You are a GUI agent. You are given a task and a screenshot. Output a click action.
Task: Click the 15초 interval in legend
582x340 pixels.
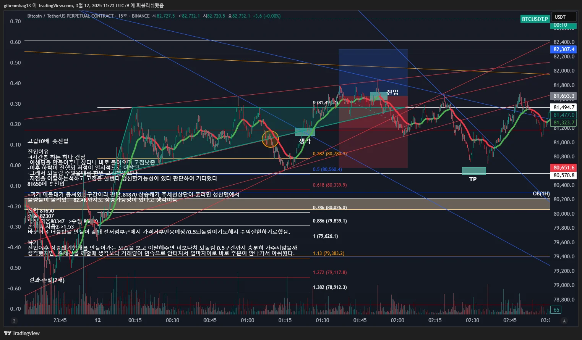(x=123, y=16)
